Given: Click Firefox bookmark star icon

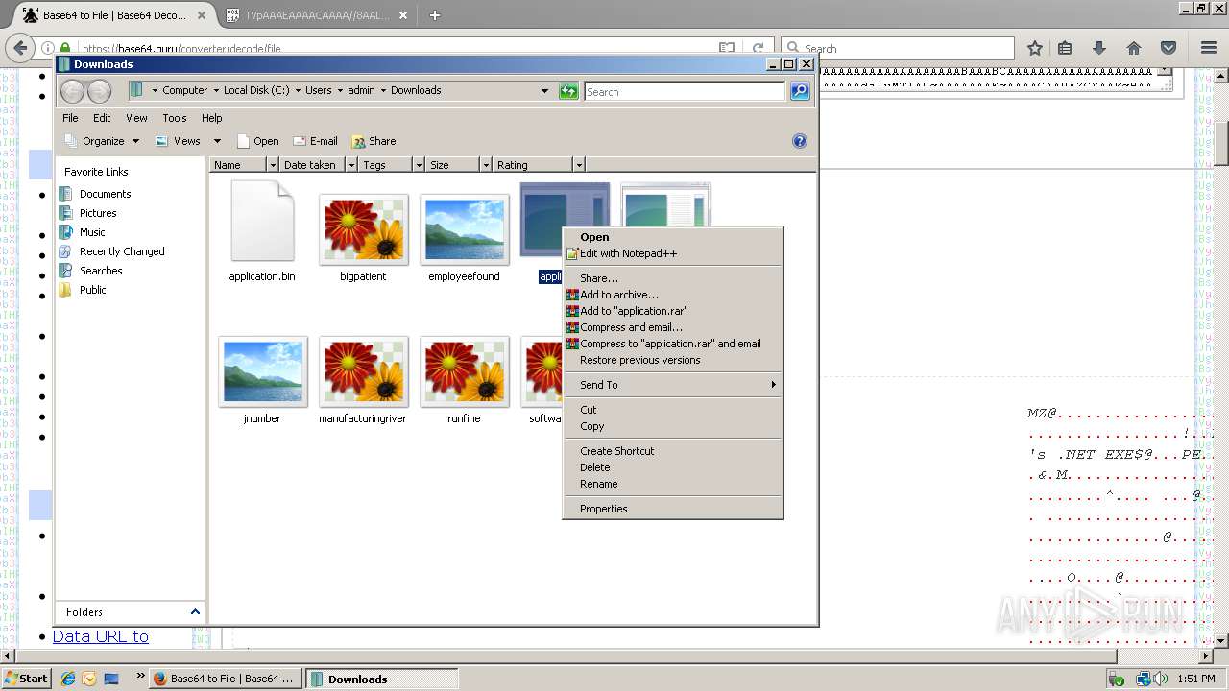Looking at the screenshot, I should tap(1035, 48).
